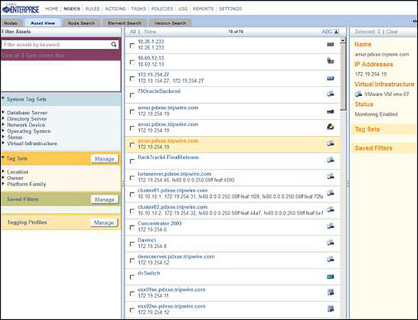The width and height of the screenshot is (418, 320).
Task: Expand the Operating System tag set
Action: coord(3,130)
